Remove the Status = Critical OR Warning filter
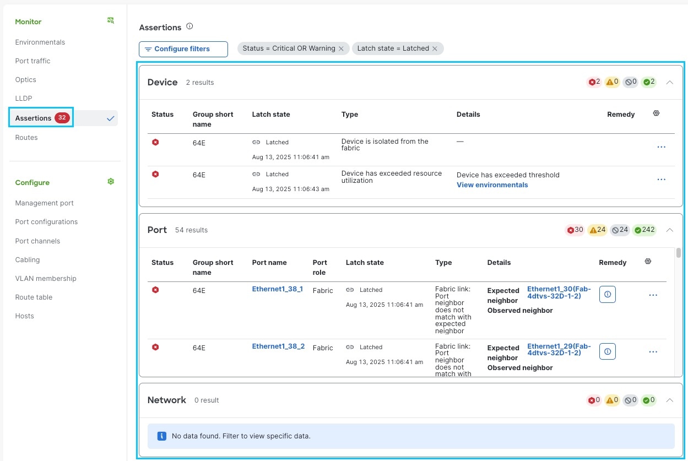Image resolution: width=688 pixels, height=461 pixels. pyautogui.click(x=341, y=48)
